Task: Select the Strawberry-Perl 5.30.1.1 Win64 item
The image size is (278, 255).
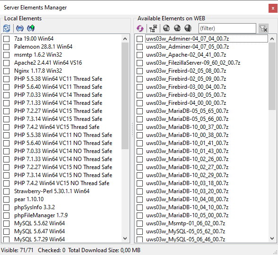Action: (x=52, y=191)
